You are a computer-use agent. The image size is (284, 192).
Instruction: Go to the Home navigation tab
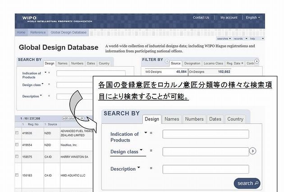point(21,32)
